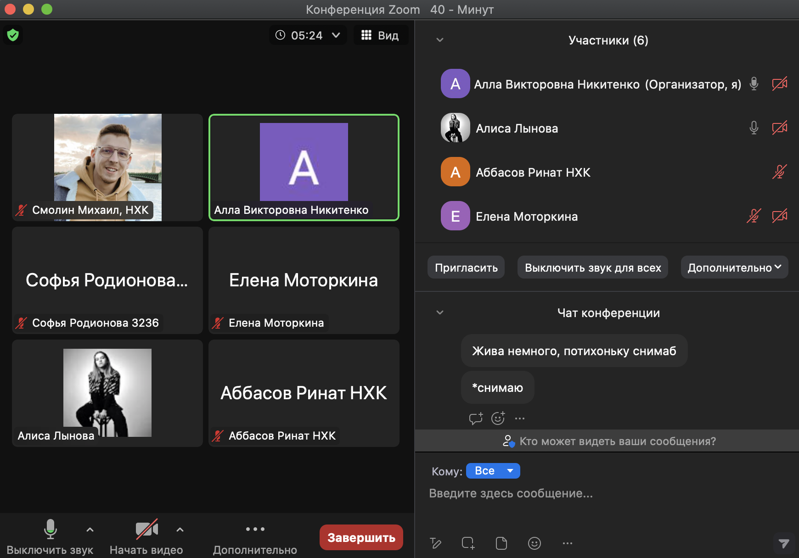Click the yellow minimize window button
799x558 pixels.
click(x=28, y=9)
